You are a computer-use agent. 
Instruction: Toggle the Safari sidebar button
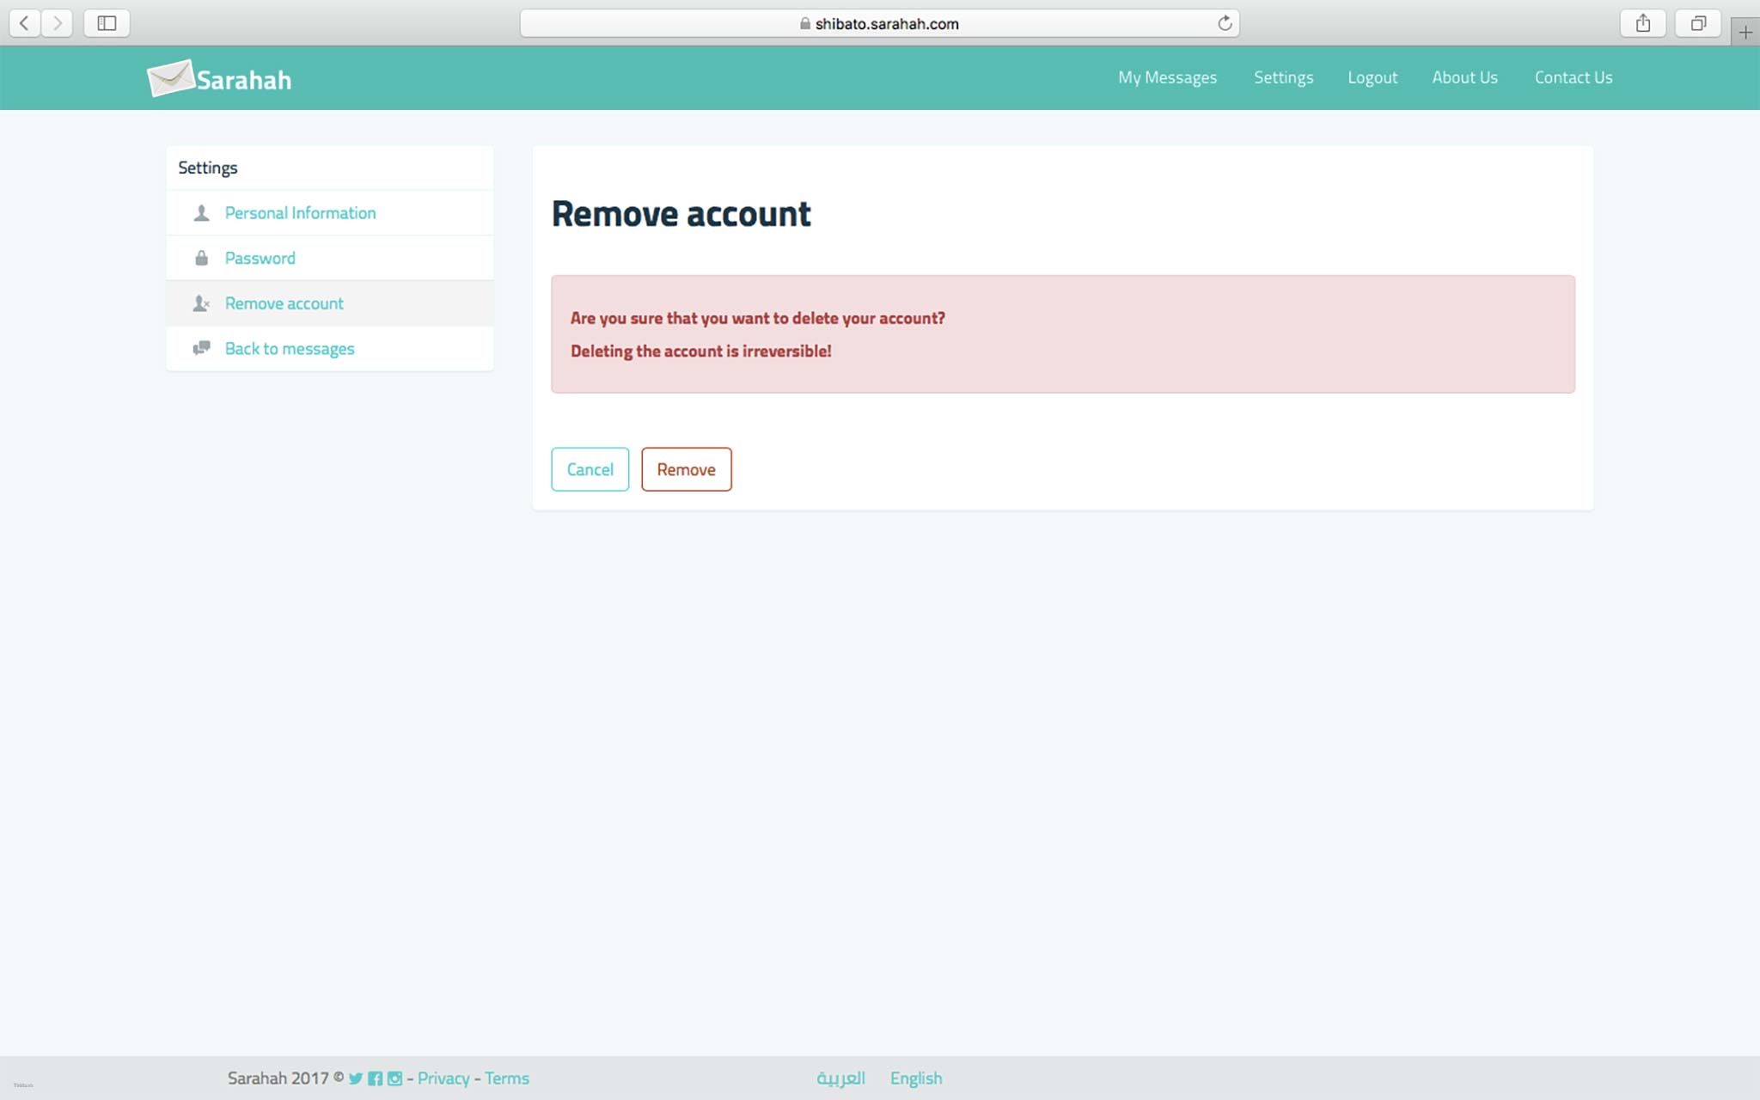107,23
